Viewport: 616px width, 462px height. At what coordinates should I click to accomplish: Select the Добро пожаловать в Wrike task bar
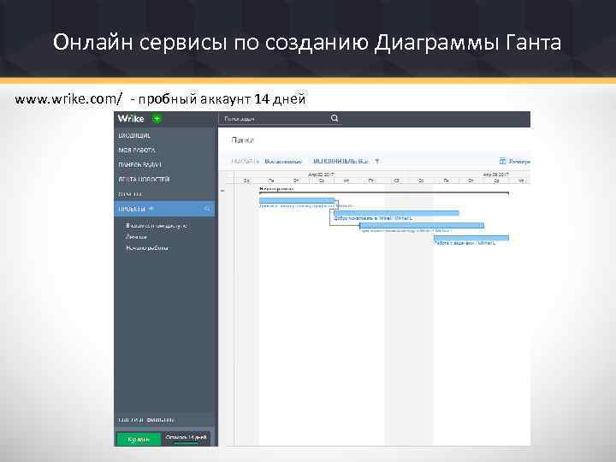click(396, 213)
